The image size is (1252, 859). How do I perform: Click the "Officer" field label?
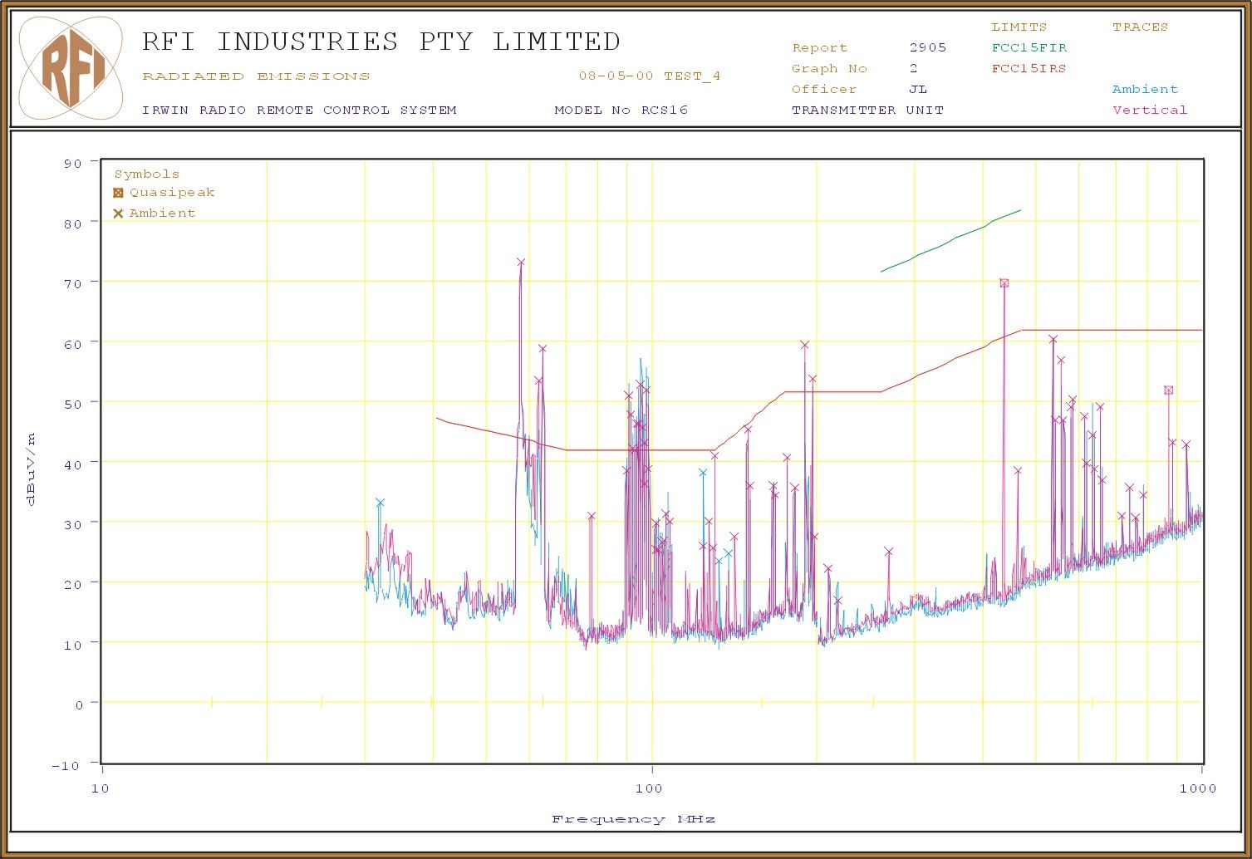click(x=823, y=89)
